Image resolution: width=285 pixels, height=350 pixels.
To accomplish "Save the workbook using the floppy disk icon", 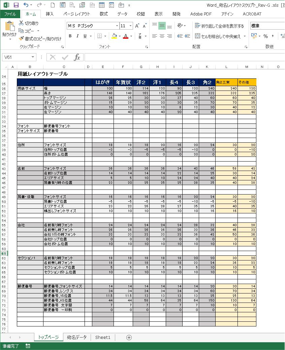I will (x=16, y=5).
